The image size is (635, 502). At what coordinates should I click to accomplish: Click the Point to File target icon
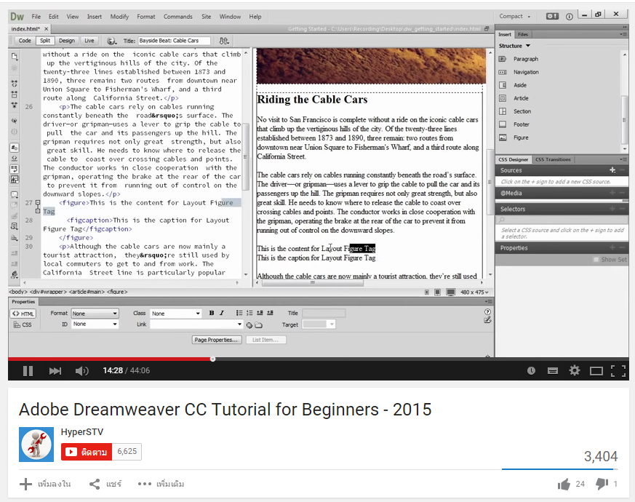[x=249, y=325]
